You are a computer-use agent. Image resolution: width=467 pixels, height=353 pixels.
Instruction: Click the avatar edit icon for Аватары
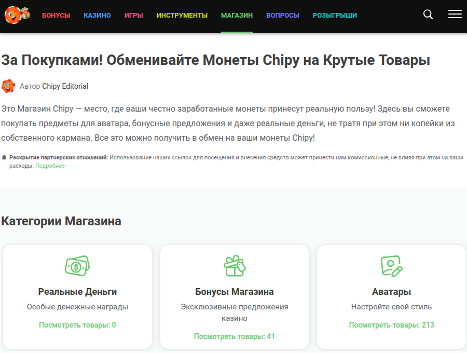(391, 266)
